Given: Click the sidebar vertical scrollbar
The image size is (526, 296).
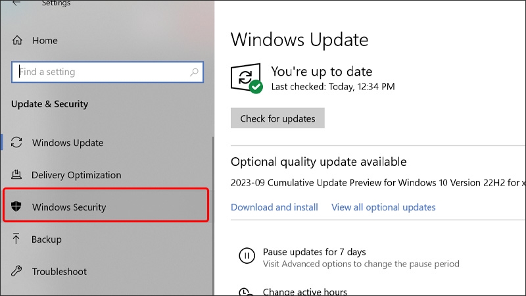Looking at the screenshot, I should (x=212, y=215).
